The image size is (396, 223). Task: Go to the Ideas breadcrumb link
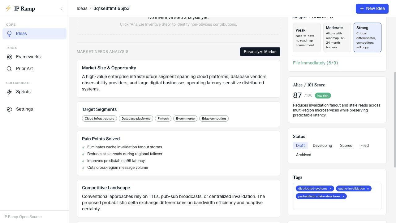(x=82, y=9)
